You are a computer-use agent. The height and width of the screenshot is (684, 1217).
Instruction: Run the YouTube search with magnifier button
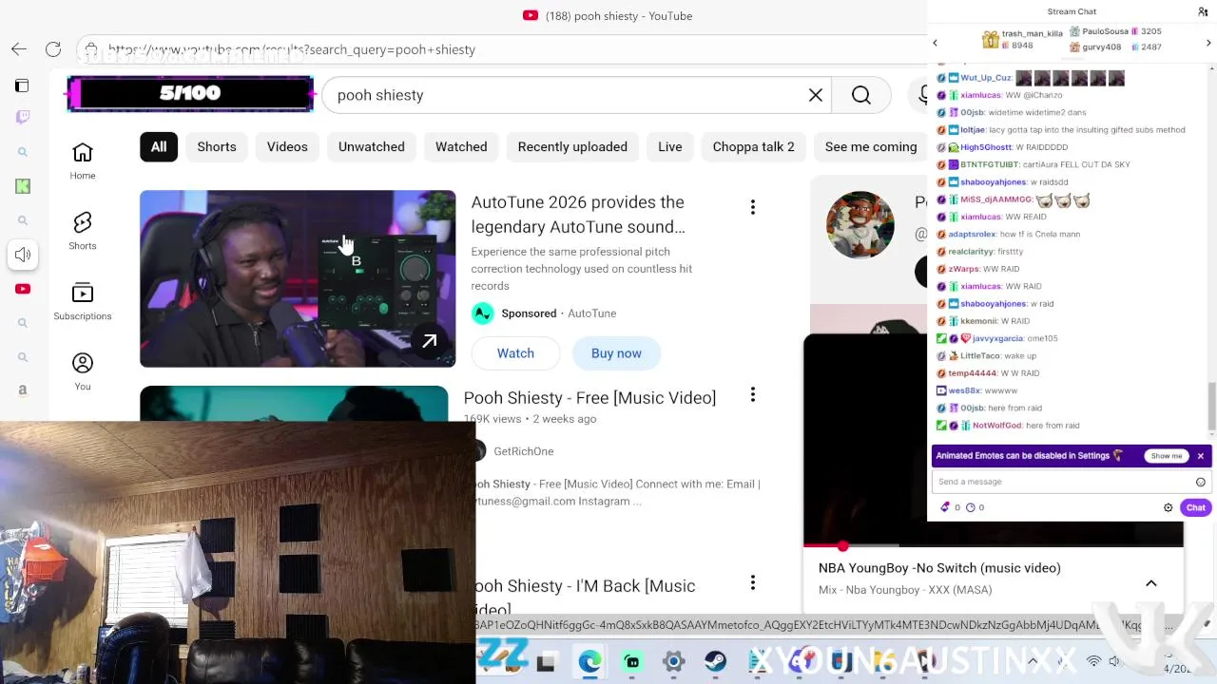tap(861, 95)
